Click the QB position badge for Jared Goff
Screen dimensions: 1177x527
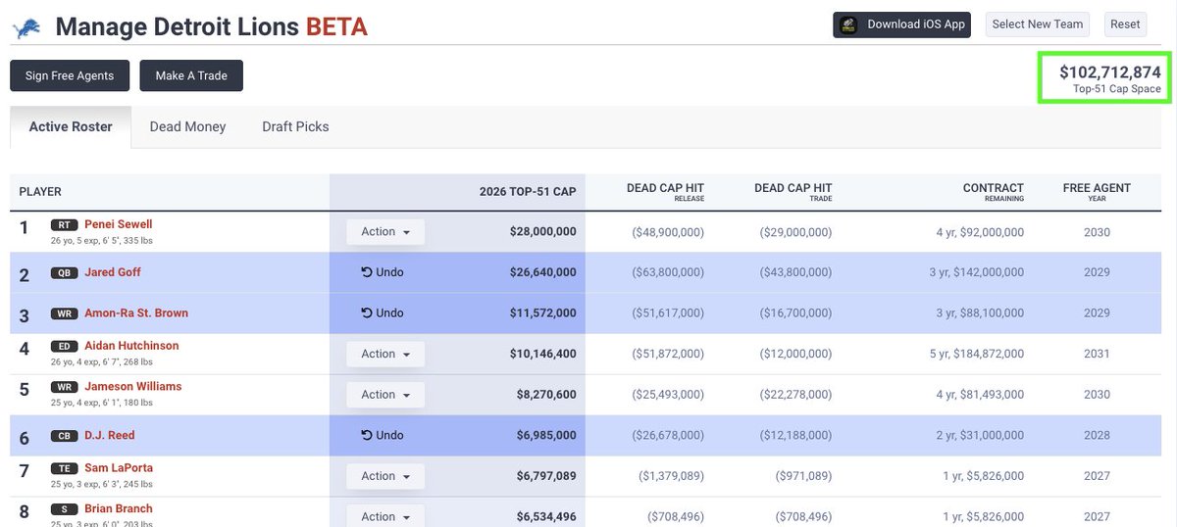pyautogui.click(x=65, y=273)
